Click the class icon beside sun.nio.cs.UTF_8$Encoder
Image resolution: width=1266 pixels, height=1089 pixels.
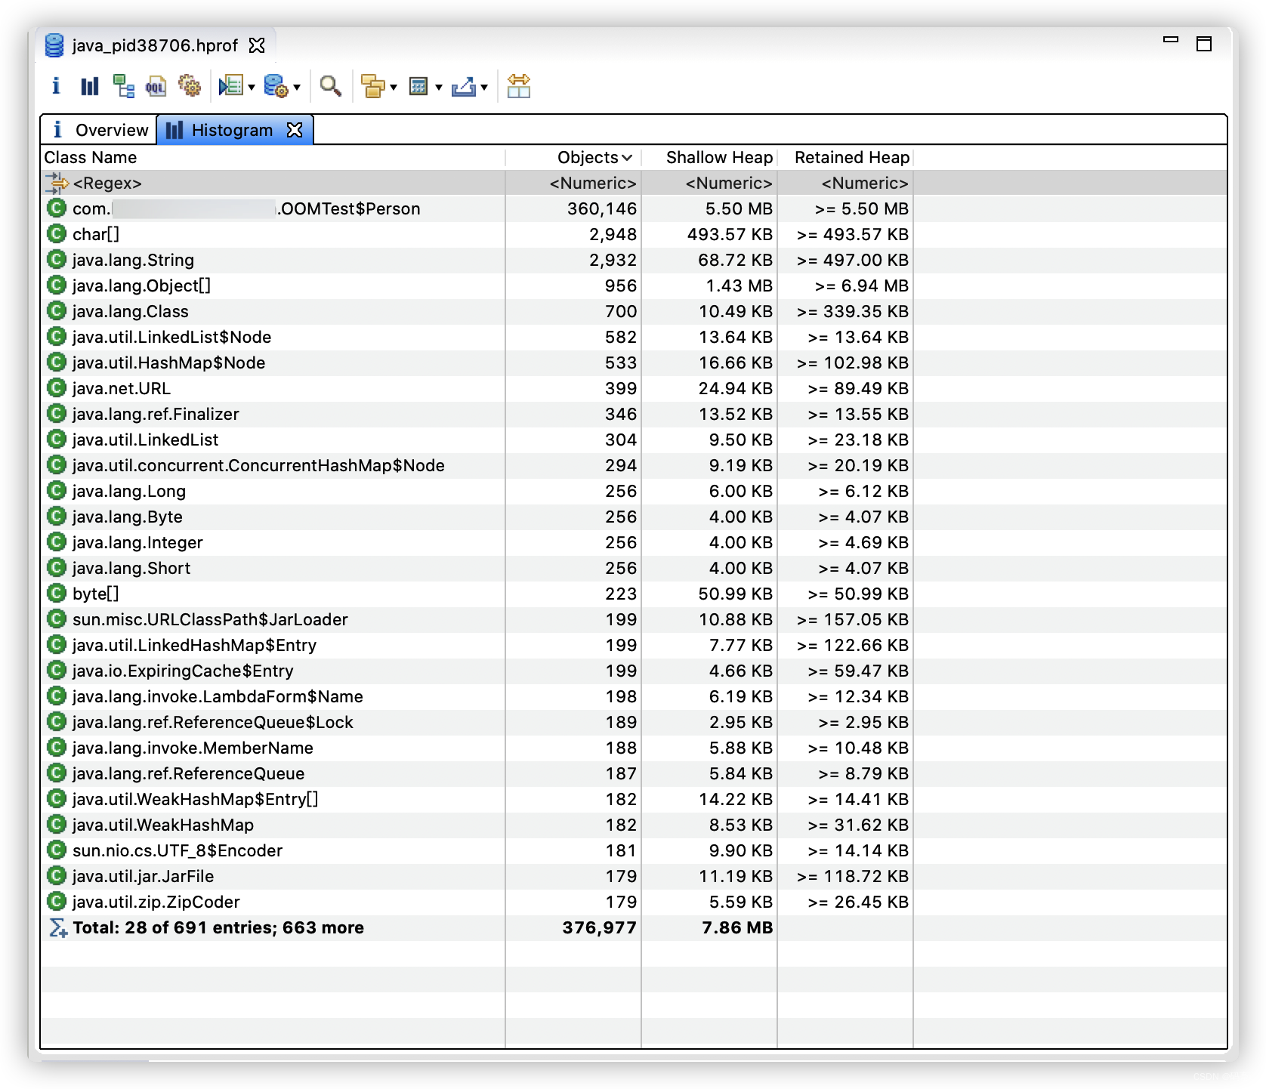coord(57,850)
